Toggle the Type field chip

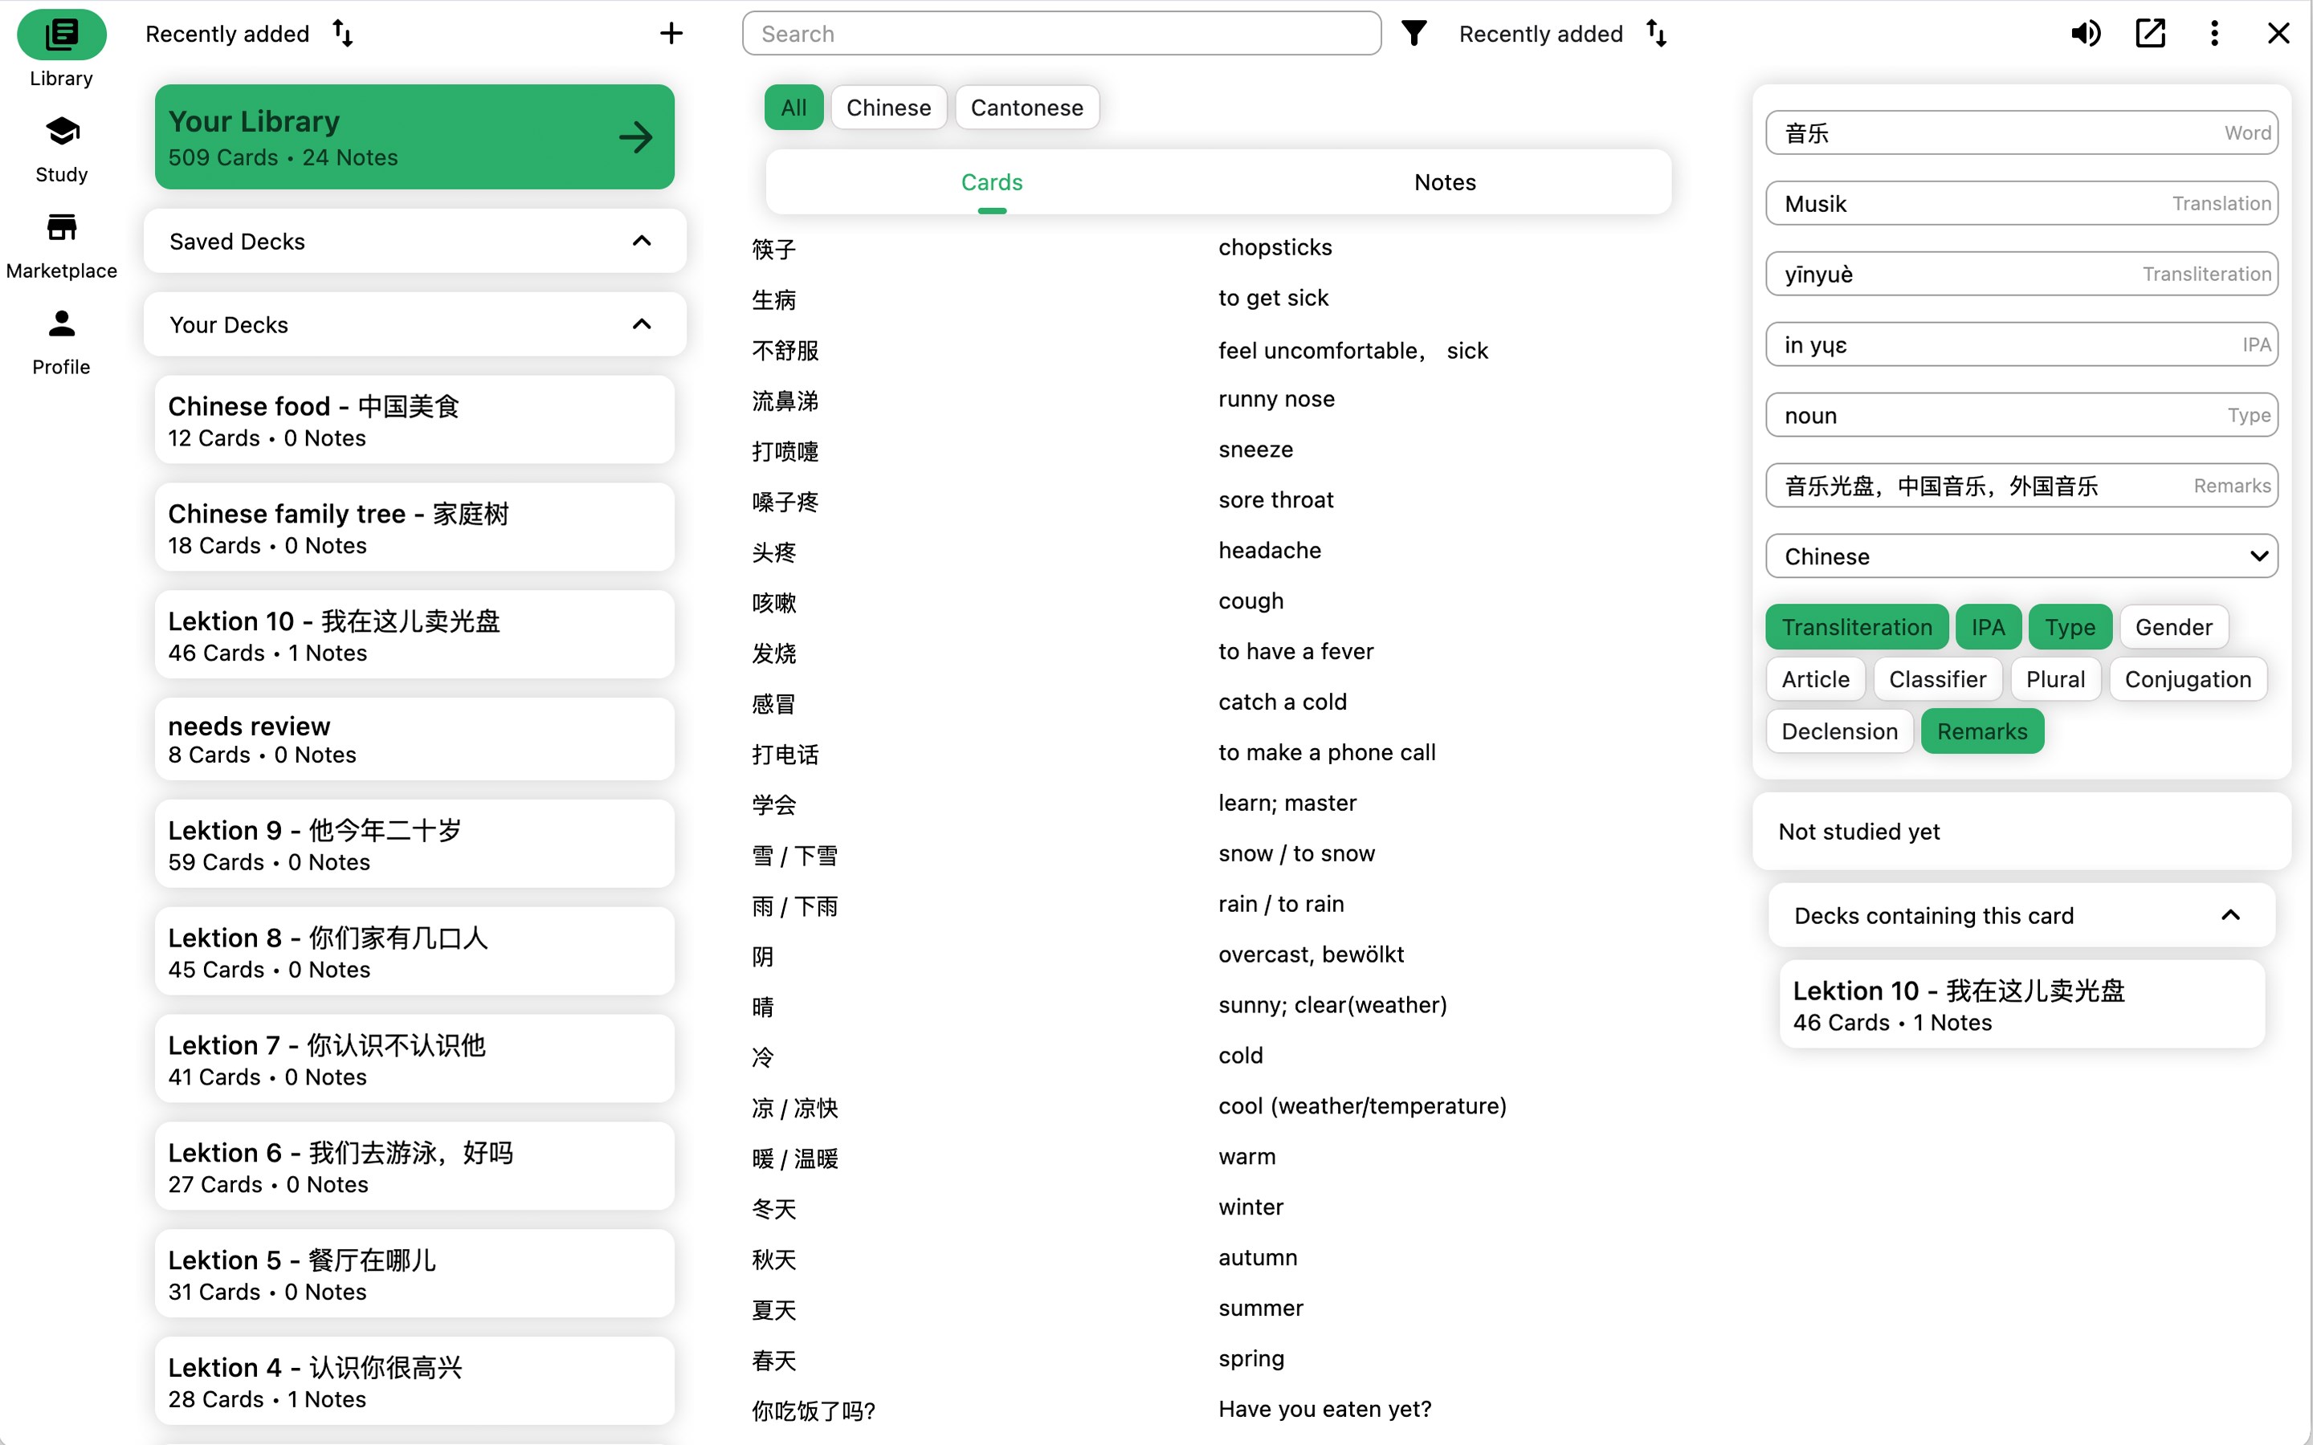pos(2070,627)
